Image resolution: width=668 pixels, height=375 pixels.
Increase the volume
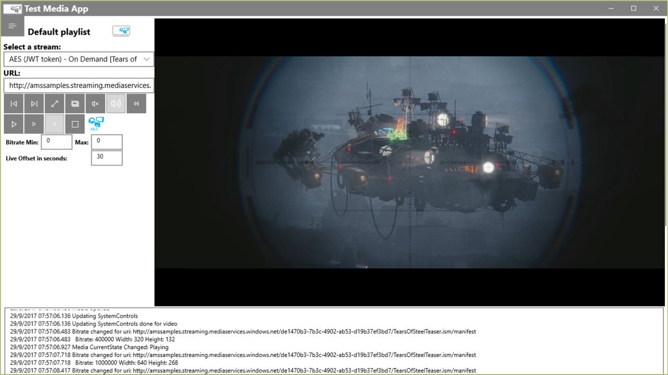tap(116, 104)
